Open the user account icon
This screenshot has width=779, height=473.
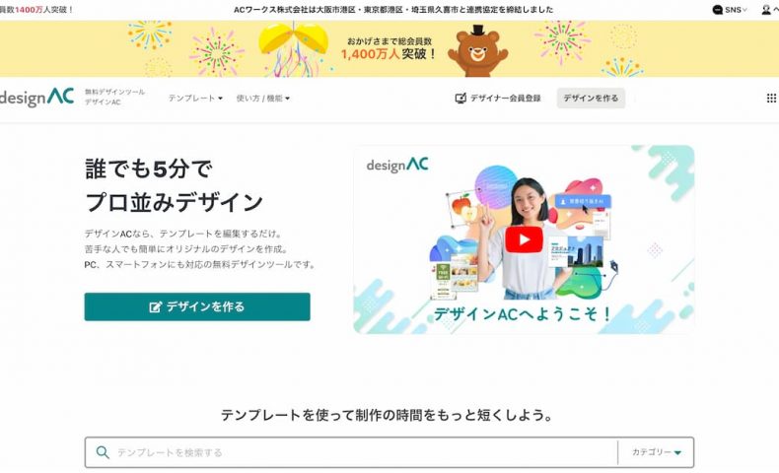pyautogui.click(x=766, y=10)
